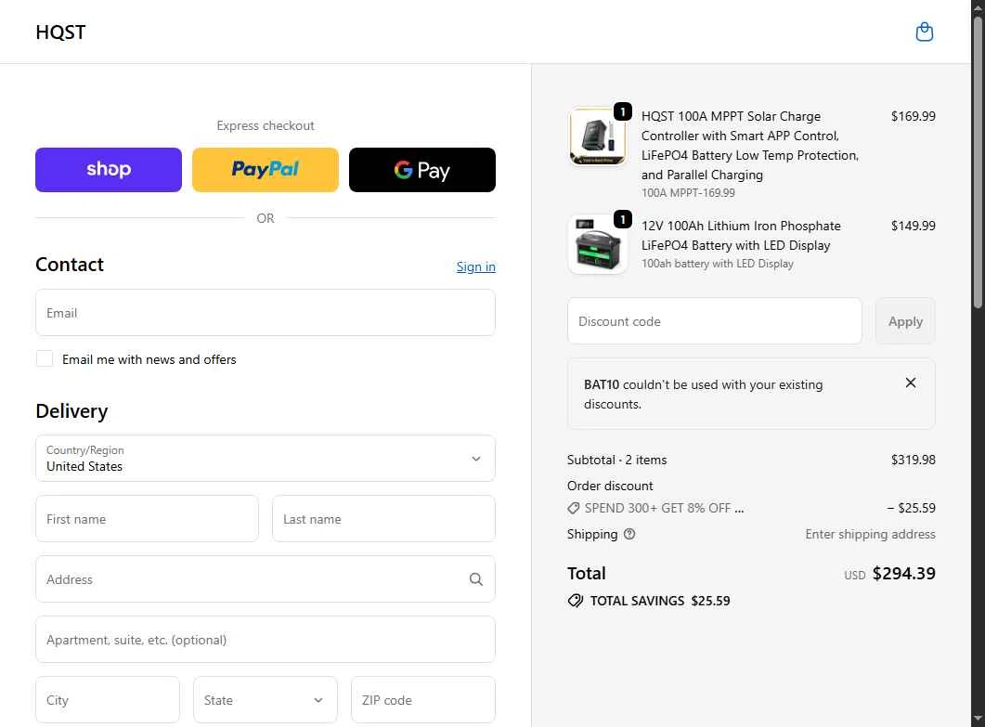Choose Google Pay express checkout
Image resolution: width=985 pixels, height=727 pixels.
click(x=422, y=170)
